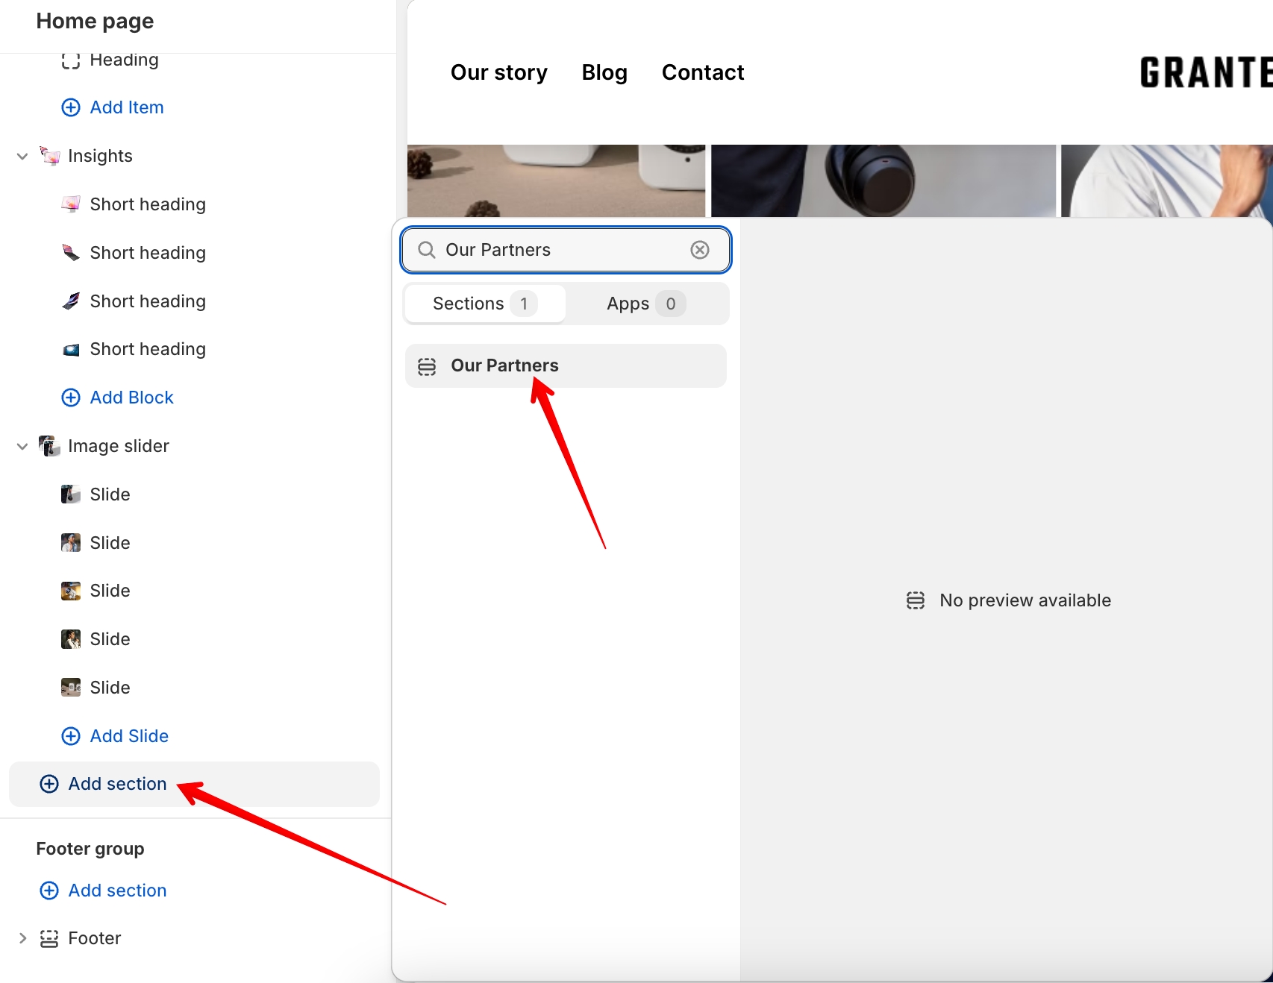Collapse the Image slider section
The width and height of the screenshot is (1273, 983).
coord(22,446)
